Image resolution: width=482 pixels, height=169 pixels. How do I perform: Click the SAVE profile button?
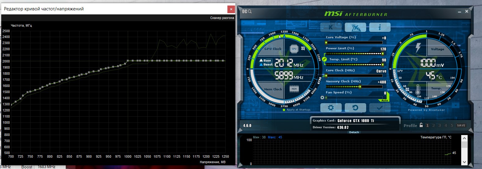pos(461,125)
